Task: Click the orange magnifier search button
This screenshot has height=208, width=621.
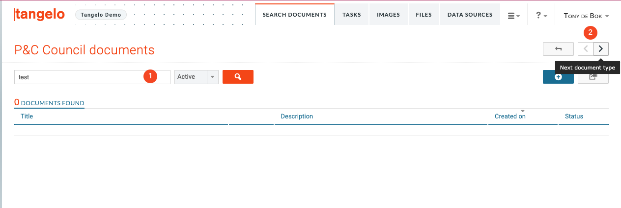Action: [238, 77]
